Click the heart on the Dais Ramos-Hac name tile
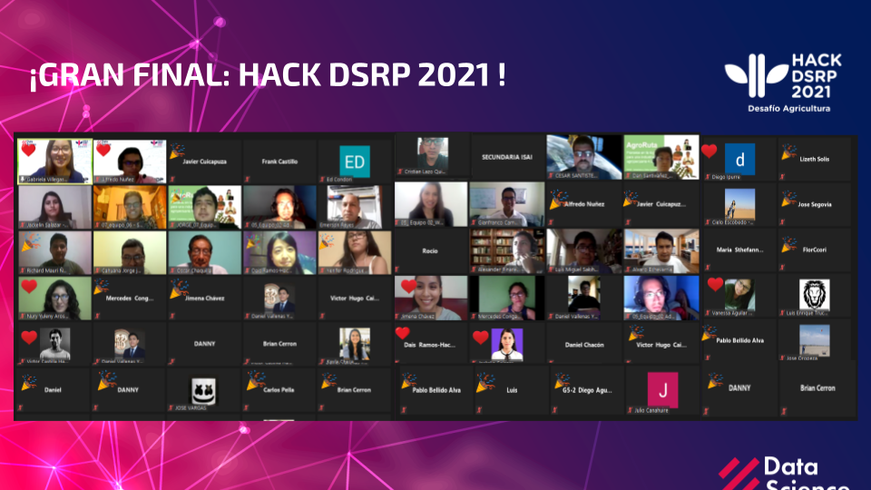This screenshot has width=871, height=490. [x=403, y=333]
